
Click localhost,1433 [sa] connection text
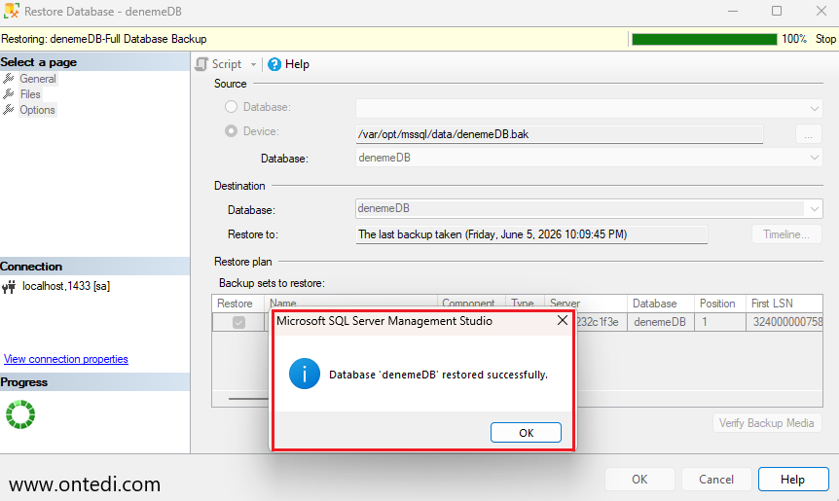click(66, 286)
